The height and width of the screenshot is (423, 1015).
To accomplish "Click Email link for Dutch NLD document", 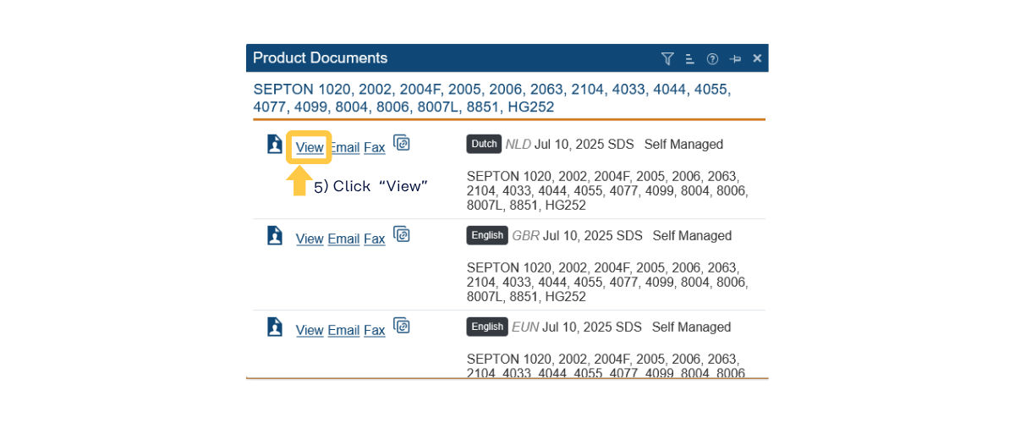I will coord(344,147).
